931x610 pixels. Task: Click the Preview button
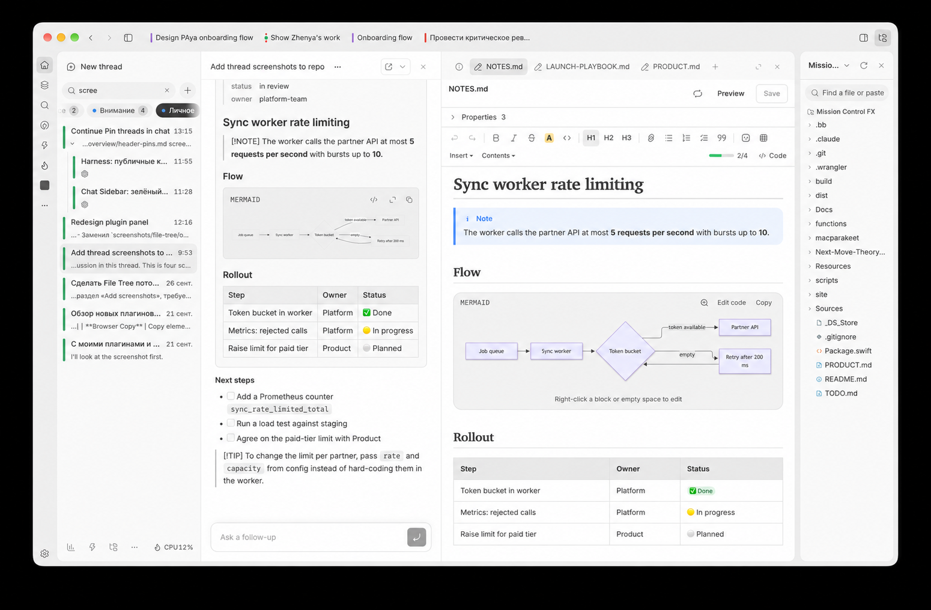[x=730, y=93]
